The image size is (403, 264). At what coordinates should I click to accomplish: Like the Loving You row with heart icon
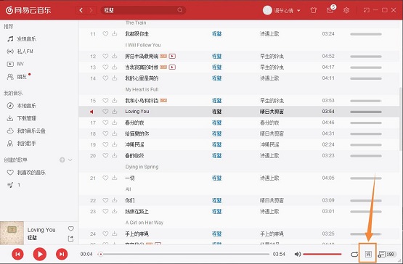click(105, 112)
